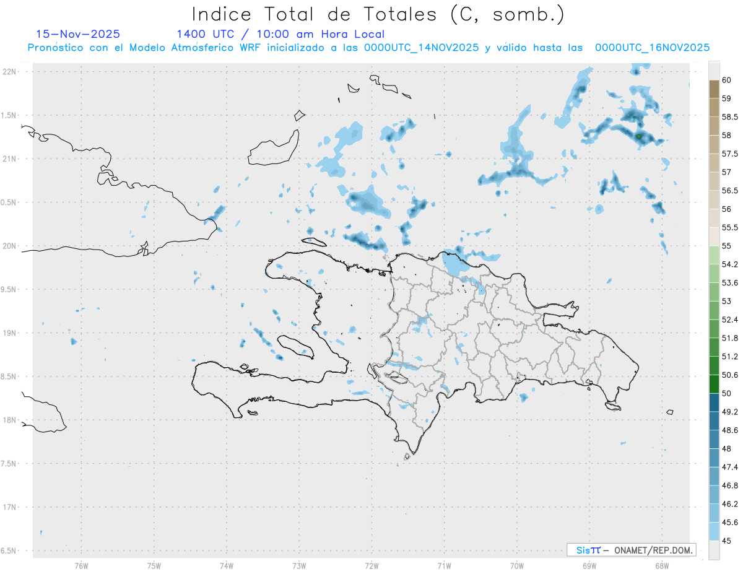Click the colorbar value 54.2
This screenshot has width=743, height=574.
730,264
